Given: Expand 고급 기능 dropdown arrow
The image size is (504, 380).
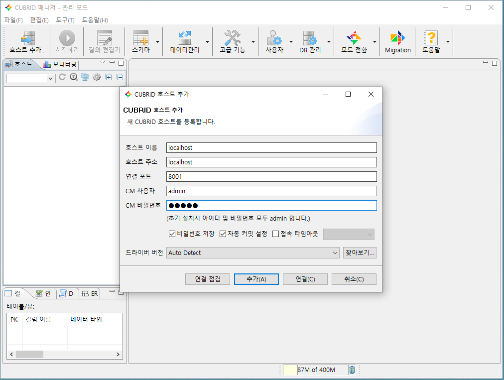Looking at the screenshot, I should 253,42.
